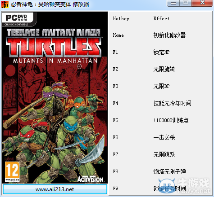
Task: Click the 炮塔无限子弹 effect label
Action: click(169, 171)
